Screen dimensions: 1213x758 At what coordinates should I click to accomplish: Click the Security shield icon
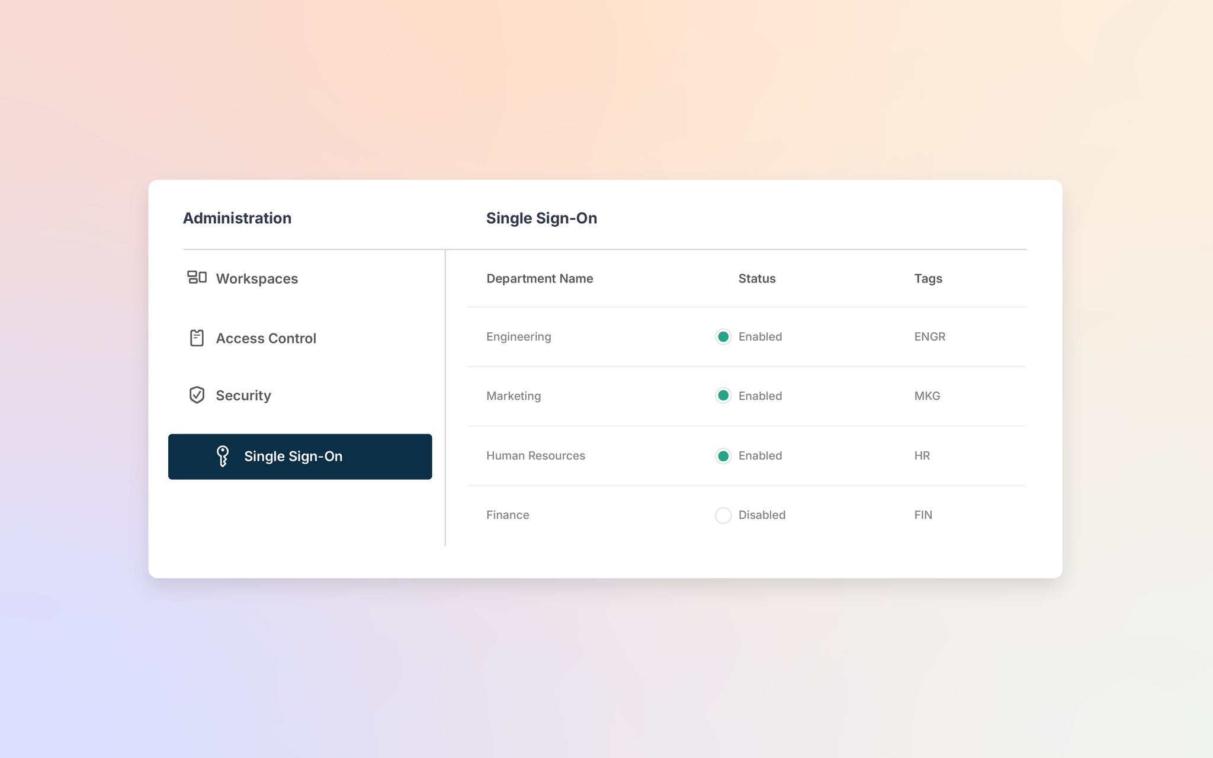click(x=196, y=395)
